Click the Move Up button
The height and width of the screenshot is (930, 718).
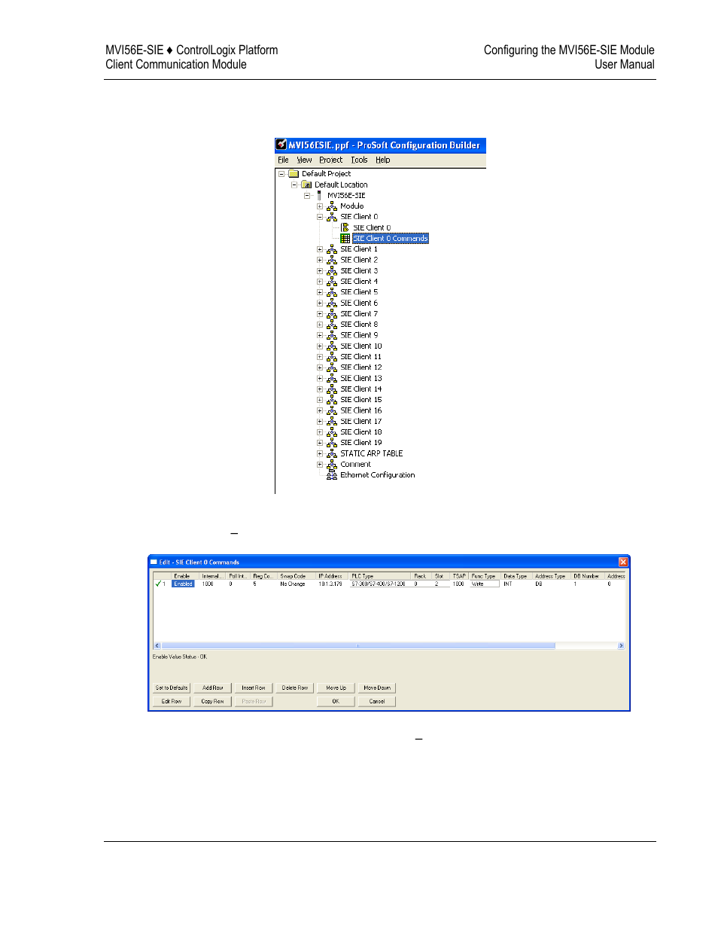click(336, 688)
